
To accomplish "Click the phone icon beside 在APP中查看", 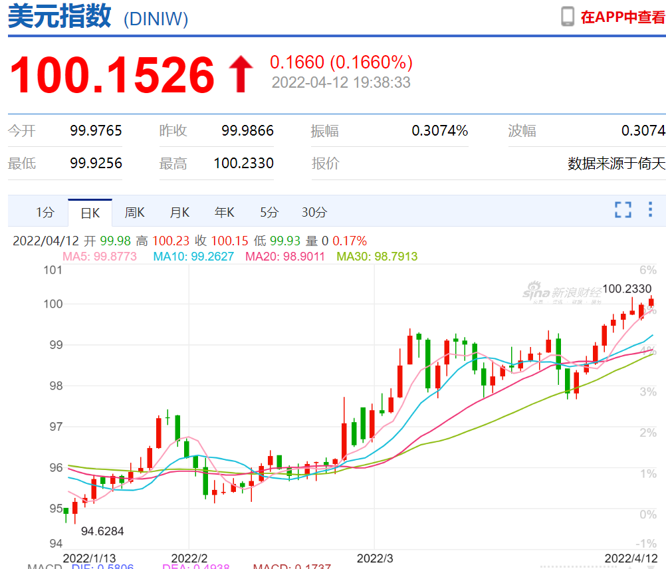I will (x=567, y=17).
